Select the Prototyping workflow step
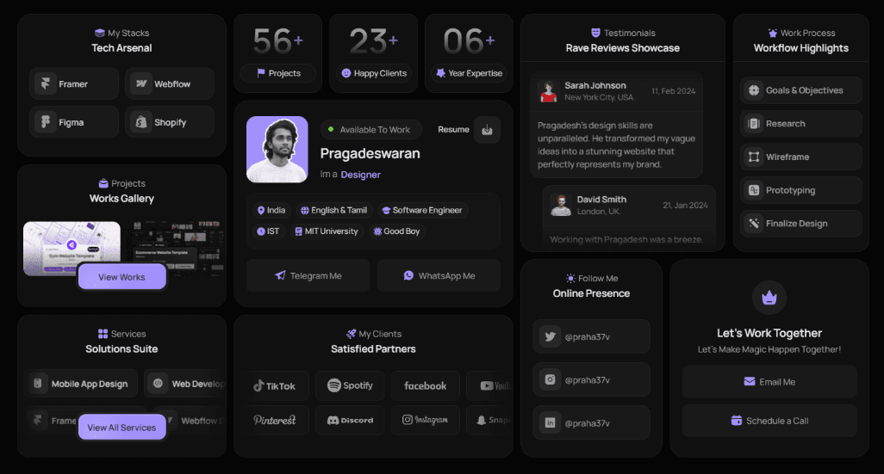 coord(800,190)
